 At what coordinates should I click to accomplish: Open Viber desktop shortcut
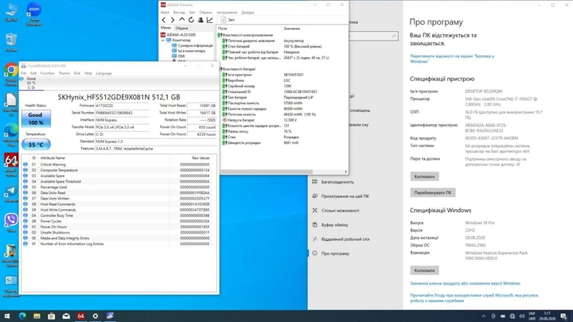[x=11, y=223]
